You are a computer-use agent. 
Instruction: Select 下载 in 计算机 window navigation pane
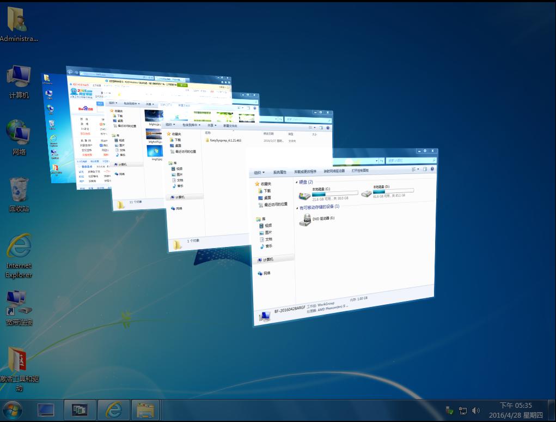[x=265, y=191]
